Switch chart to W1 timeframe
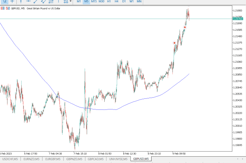Screen dimensions: 246x163 point(131,2)
